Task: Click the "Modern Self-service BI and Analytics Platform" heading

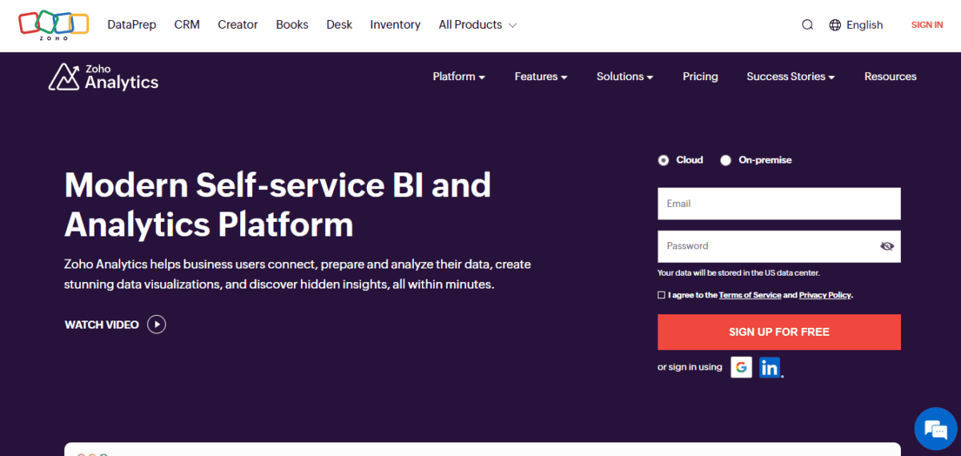Action: [x=278, y=204]
